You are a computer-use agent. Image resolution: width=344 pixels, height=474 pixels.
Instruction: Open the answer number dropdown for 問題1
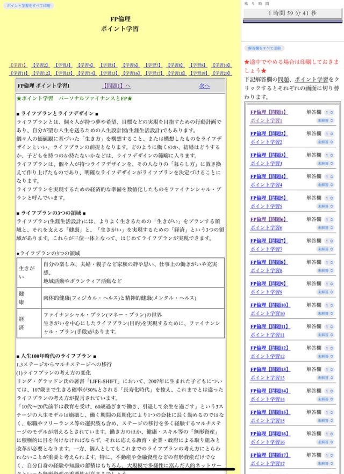click(x=329, y=112)
